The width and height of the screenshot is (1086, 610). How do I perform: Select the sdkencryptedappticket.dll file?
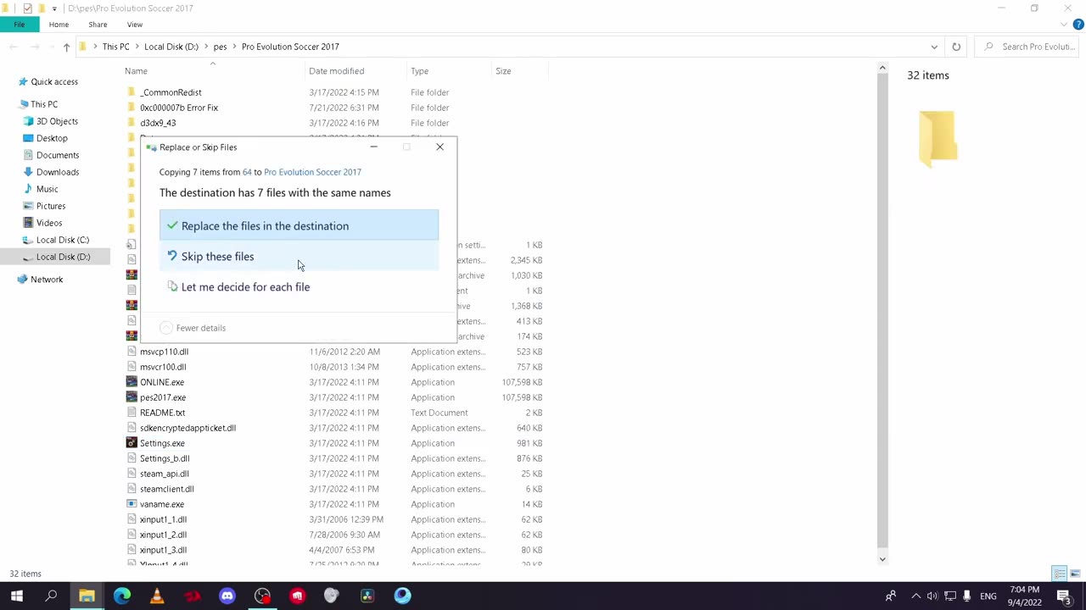point(188,428)
